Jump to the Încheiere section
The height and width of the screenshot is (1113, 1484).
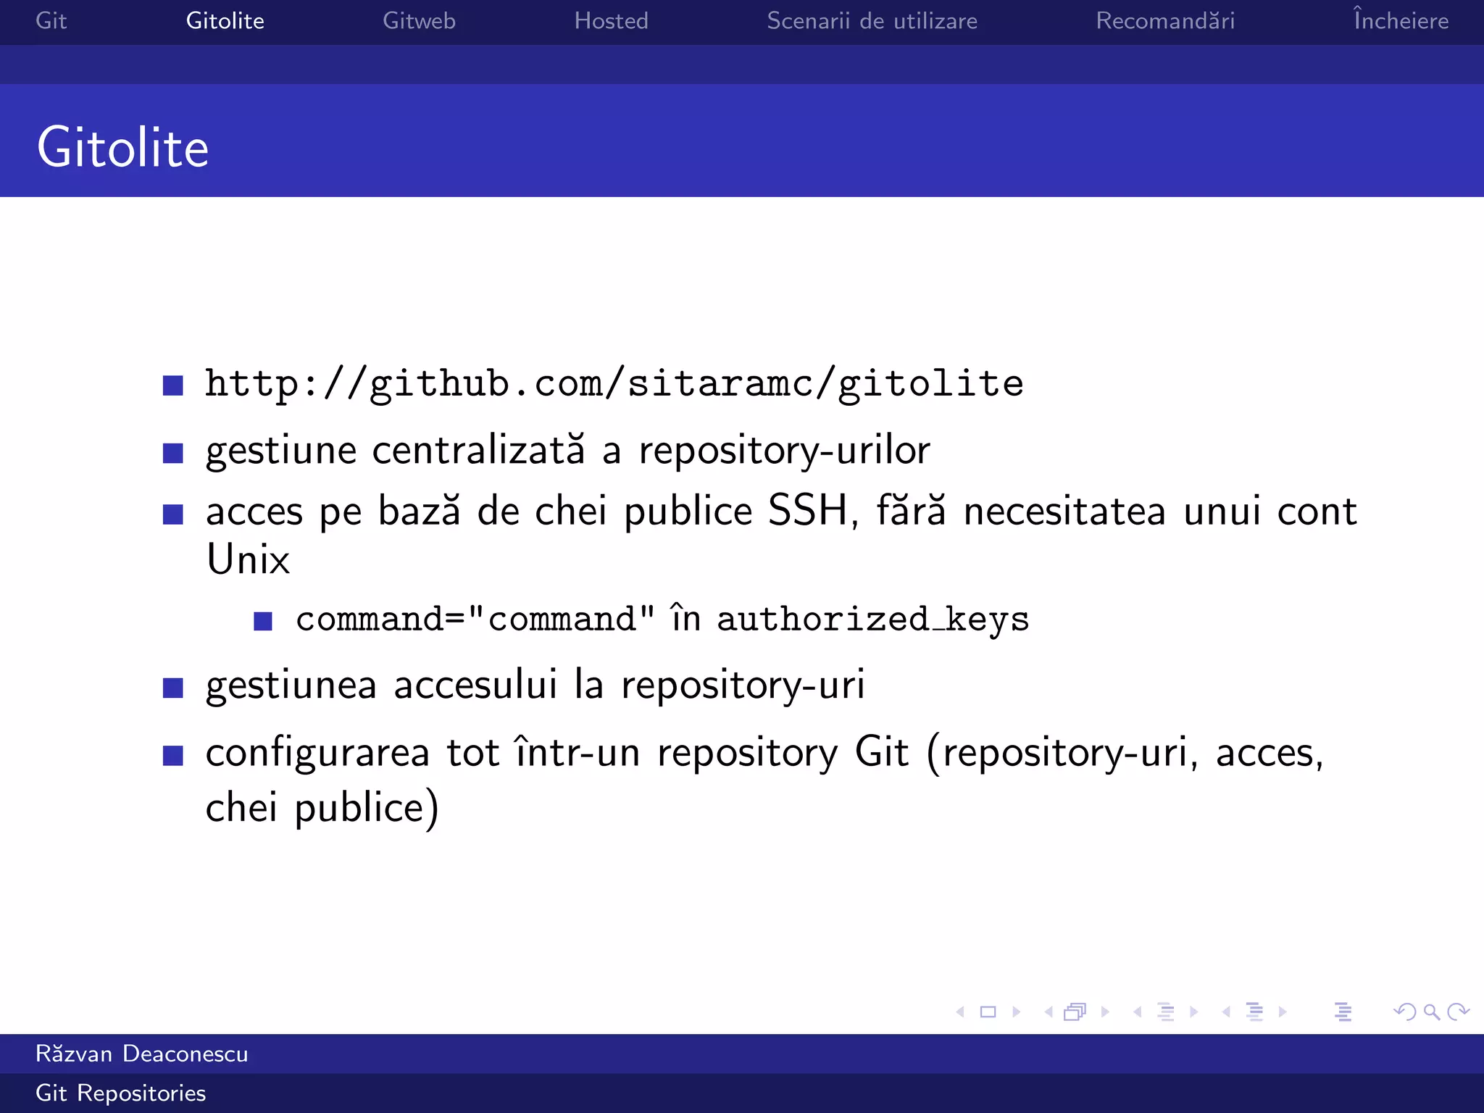pos(1401,20)
